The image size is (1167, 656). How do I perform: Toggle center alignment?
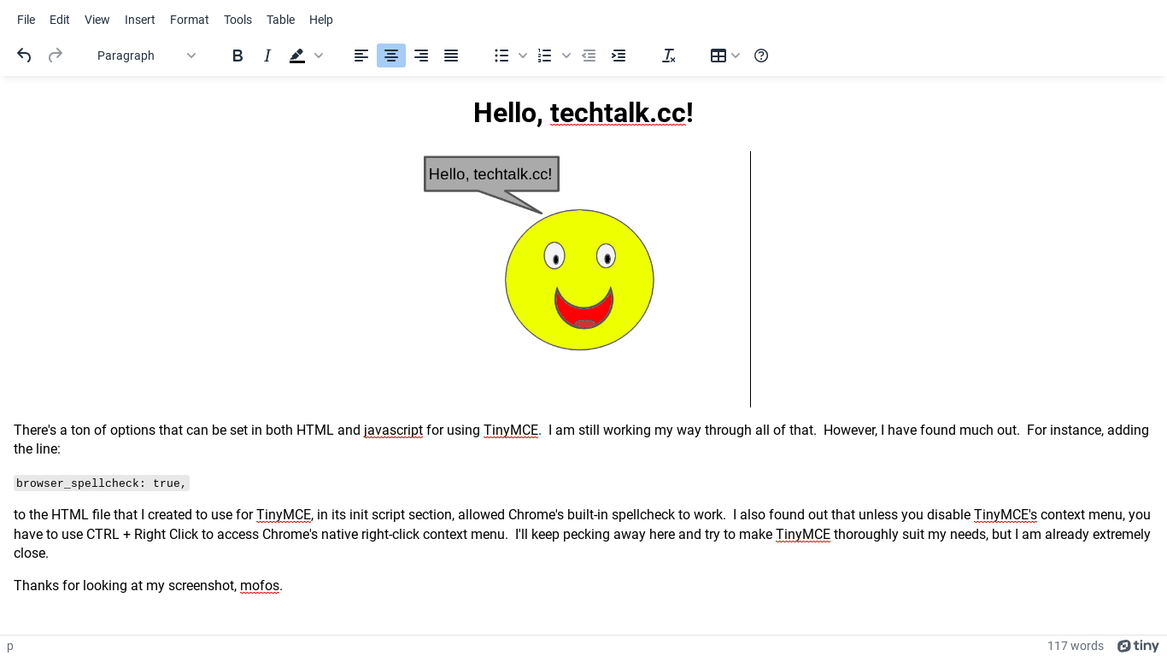pyautogui.click(x=391, y=56)
